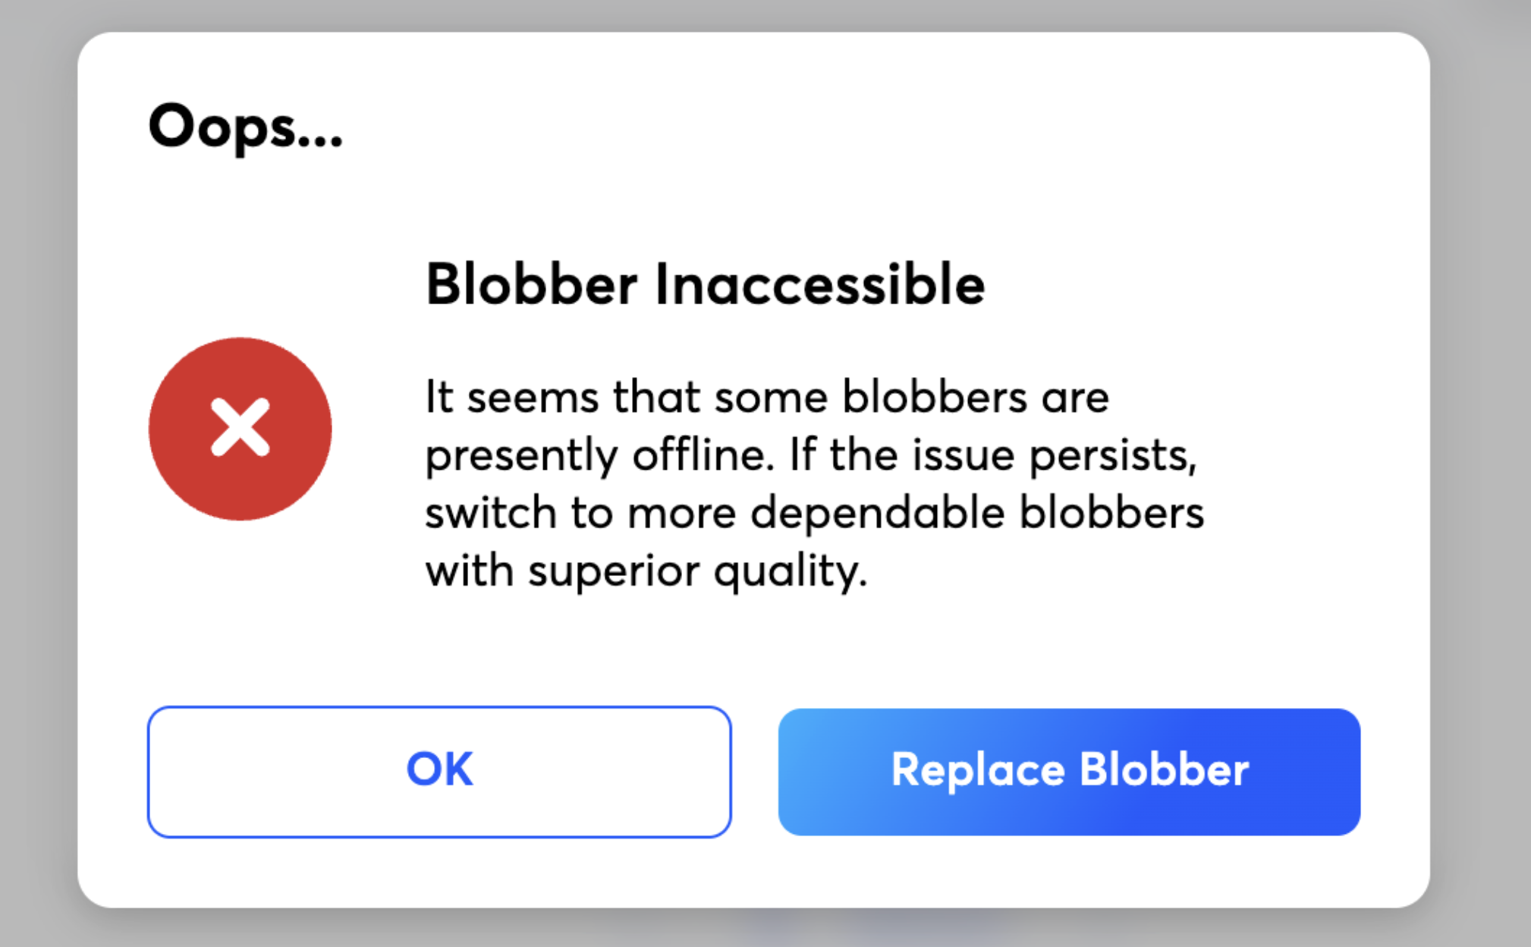Click the gray backdrop above the dialog

coord(759,14)
